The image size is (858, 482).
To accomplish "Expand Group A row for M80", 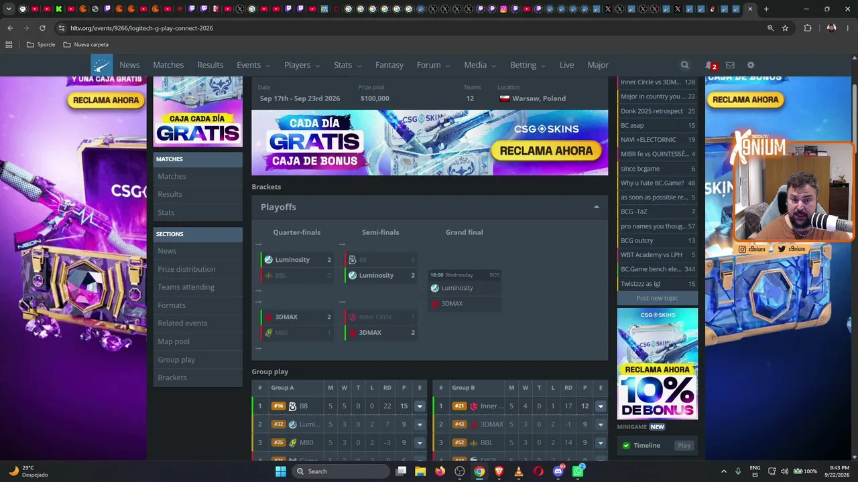I will coord(420,443).
